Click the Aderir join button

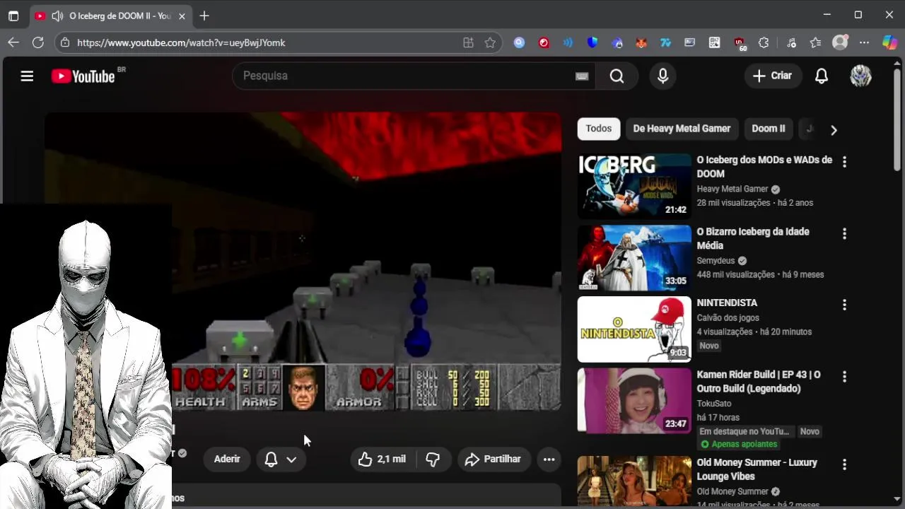click(227, 459)
